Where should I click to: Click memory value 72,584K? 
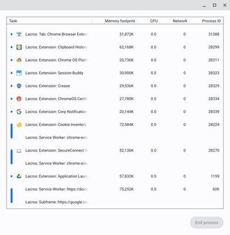pyautogui.click(x=126, y=125)
